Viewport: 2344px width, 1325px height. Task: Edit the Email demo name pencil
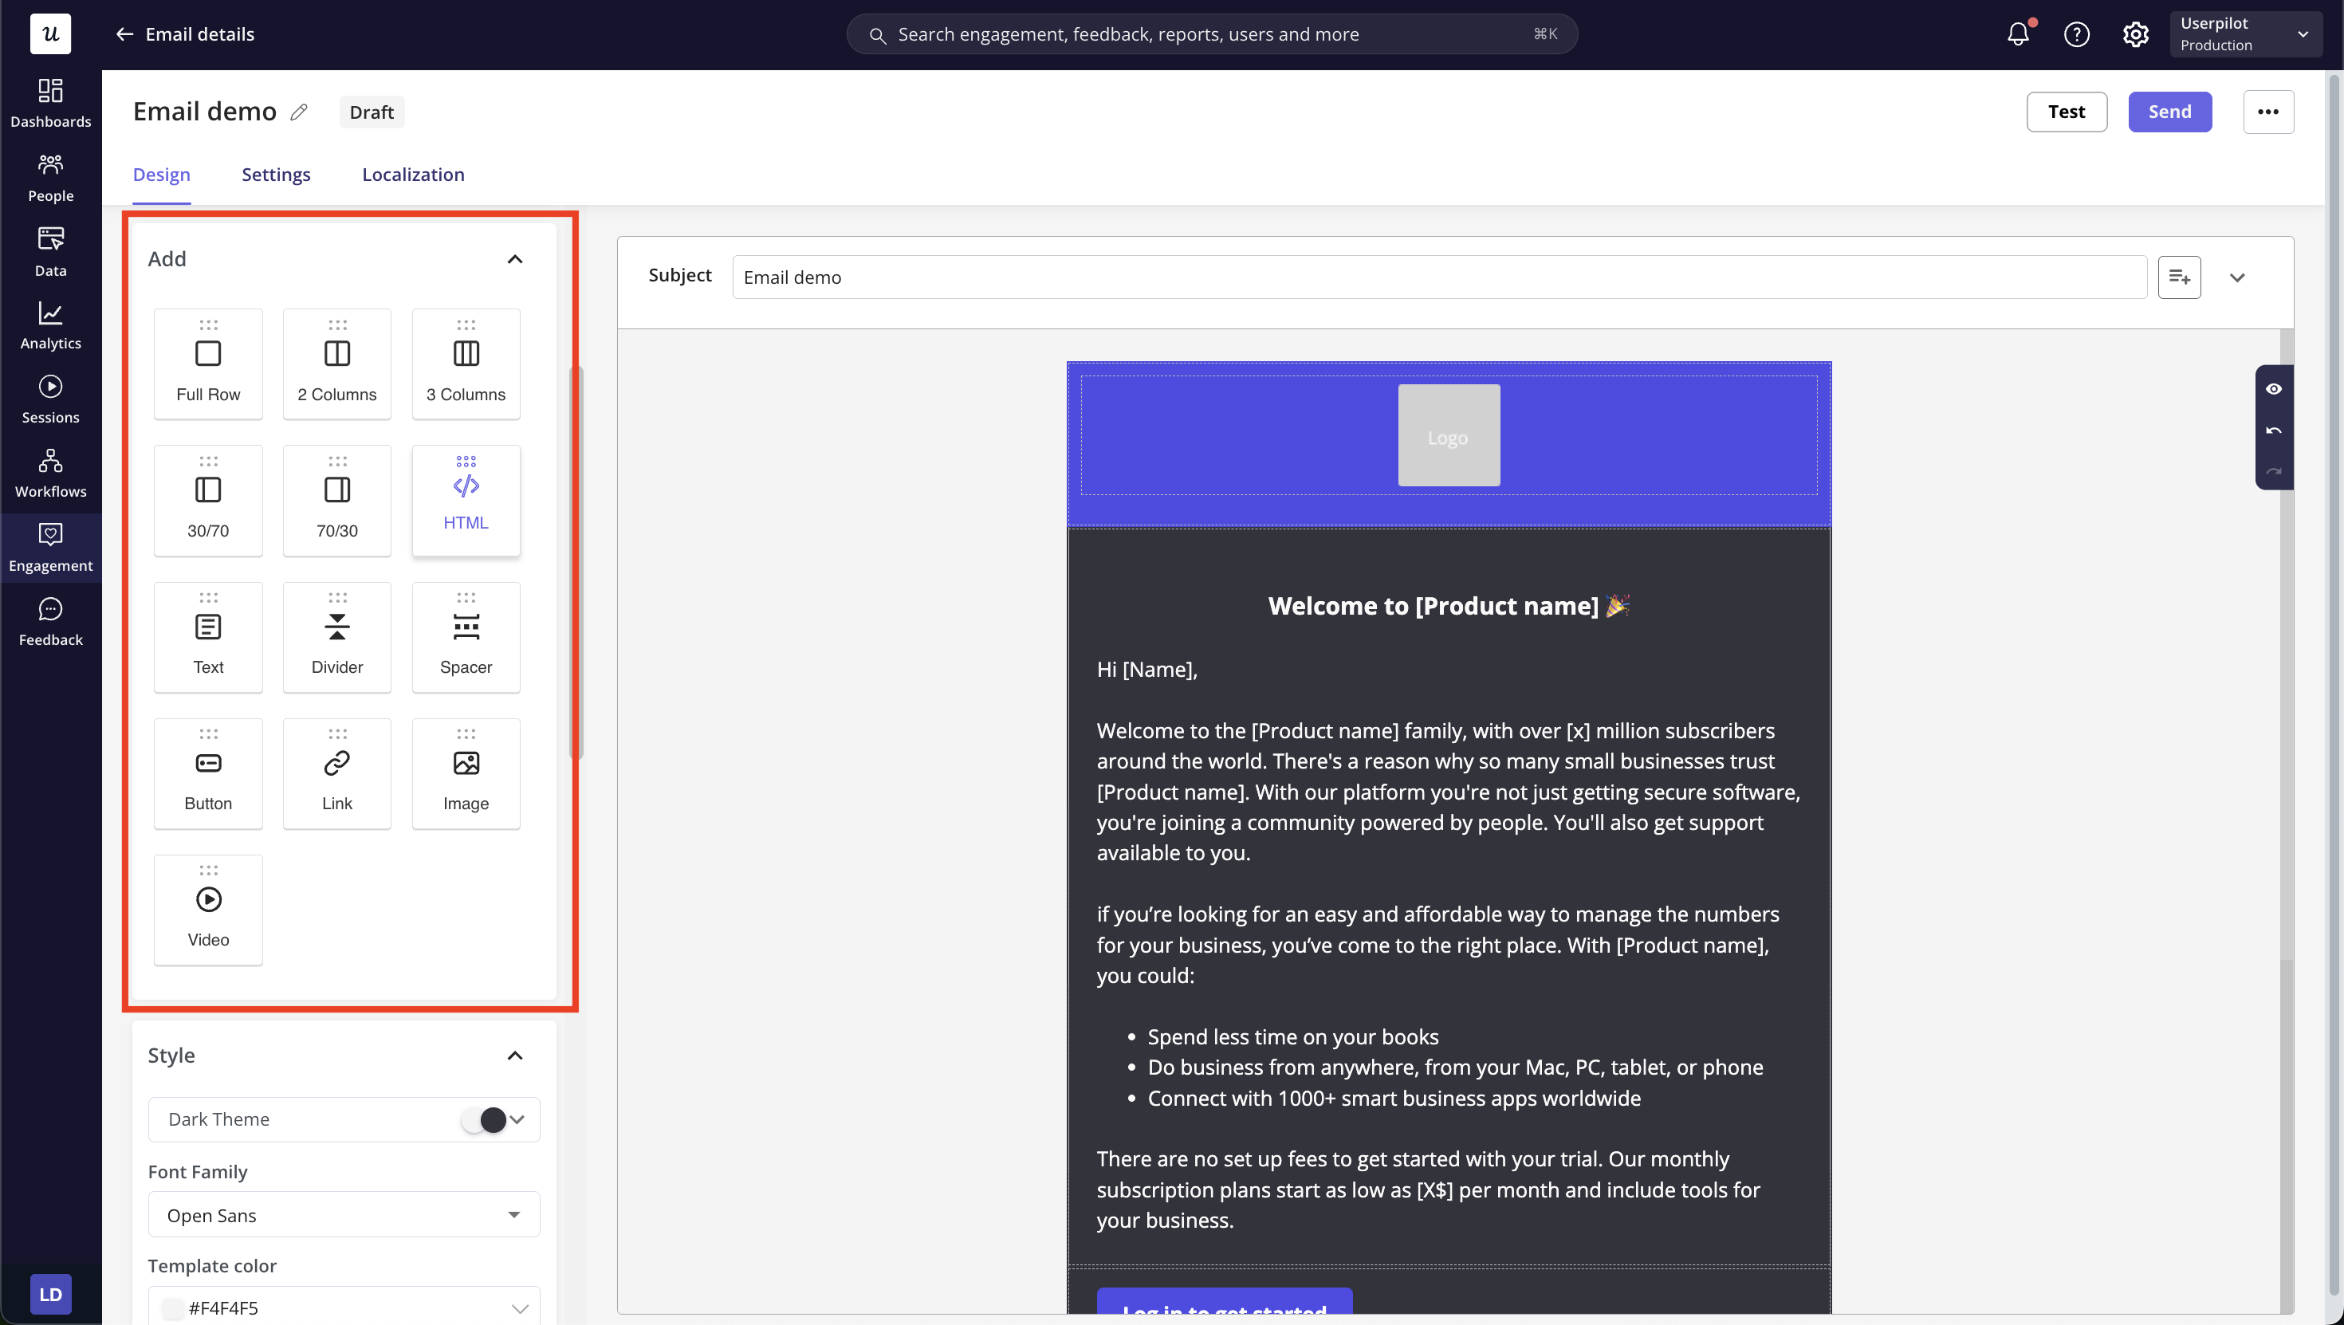pyautogui.click(x=298, y=112)
